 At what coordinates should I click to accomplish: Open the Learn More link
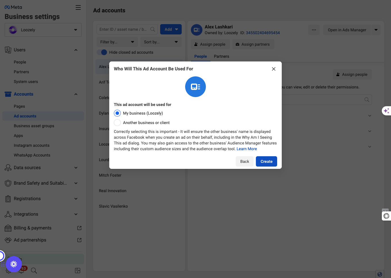247,149
